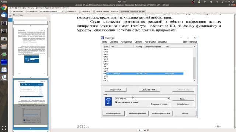Open the zoom mode combo box По ширине страницы
The image size is (236, 132).
point(51,11)
